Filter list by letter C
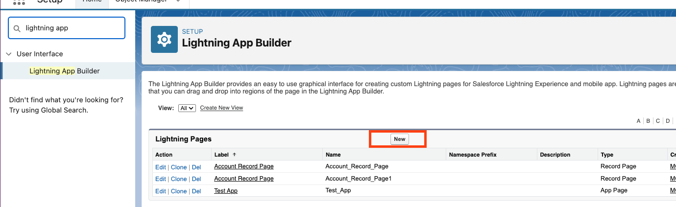This screenshot has width=676, height=207. [658, 121]
